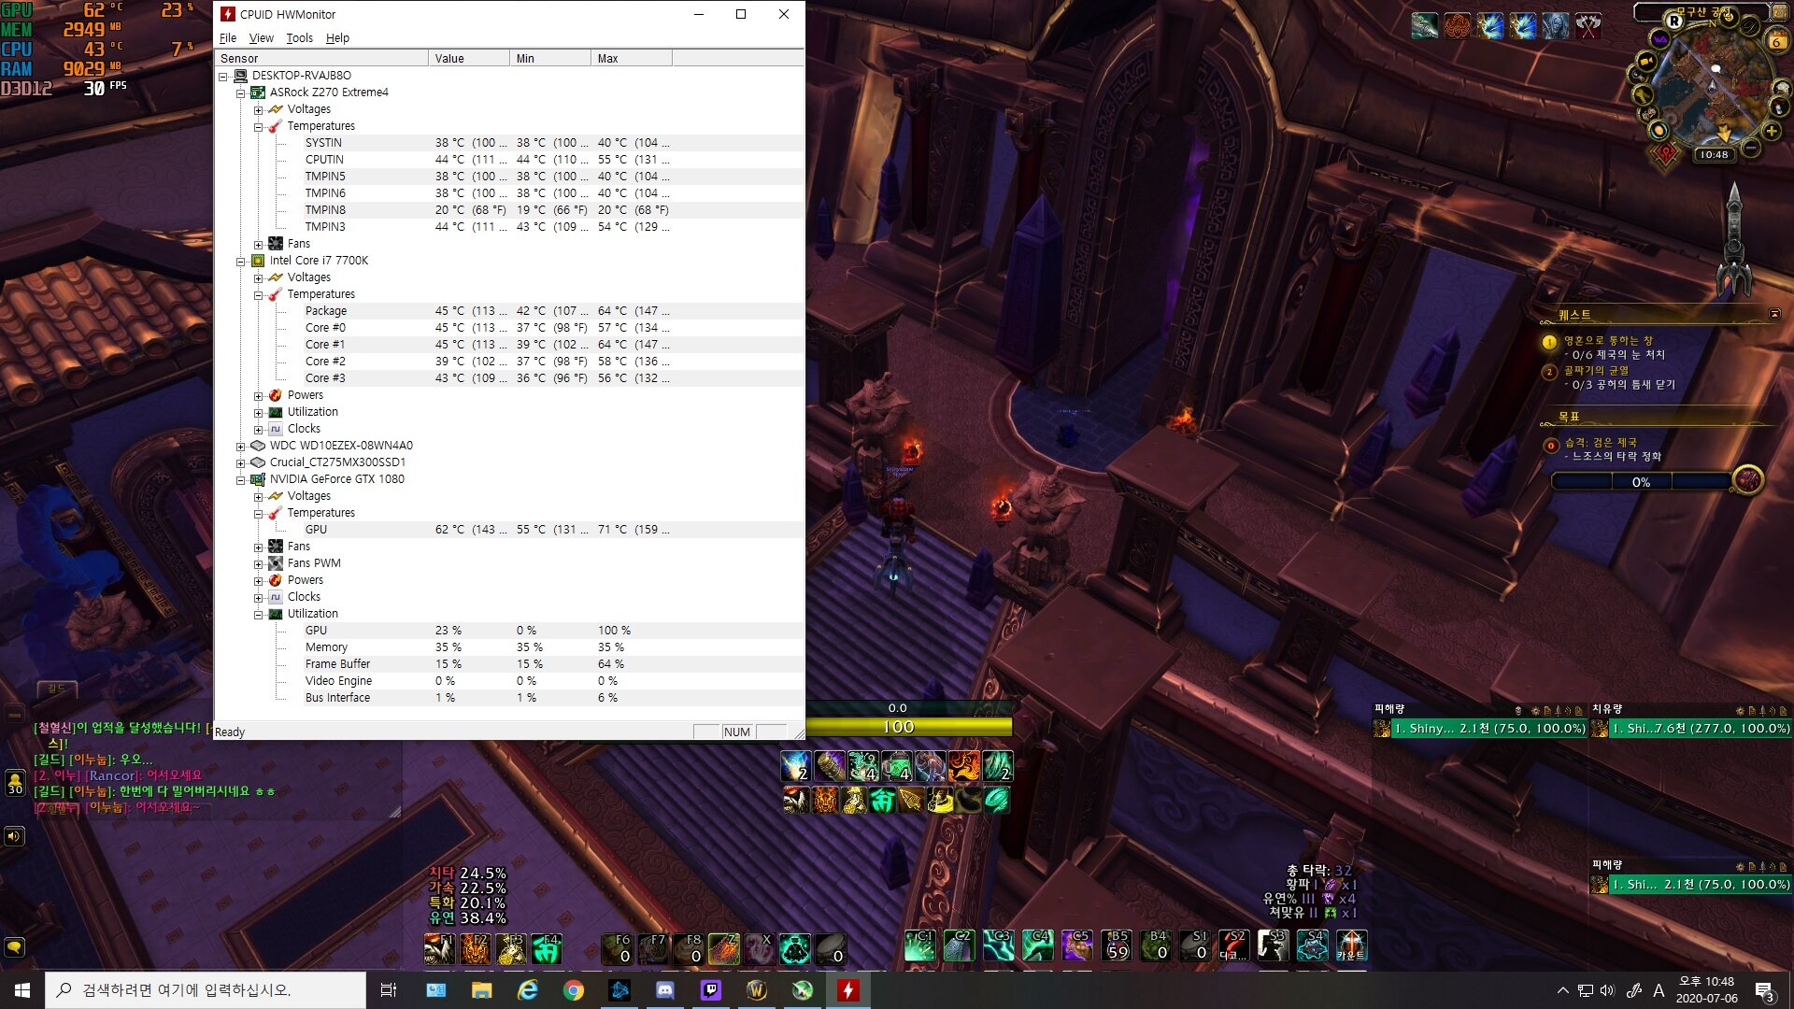
Task: Use the C5 purple ability icon
Action: 1076,945
